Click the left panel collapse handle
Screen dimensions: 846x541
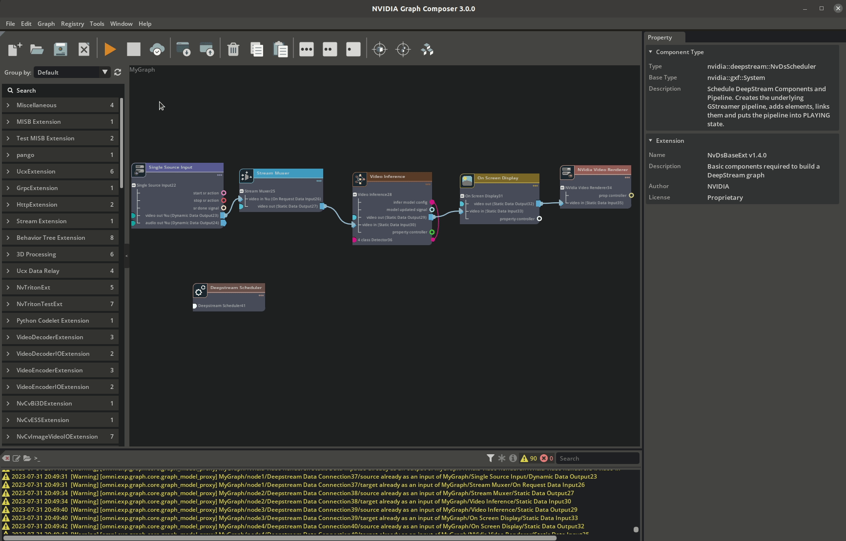[126, 256]
